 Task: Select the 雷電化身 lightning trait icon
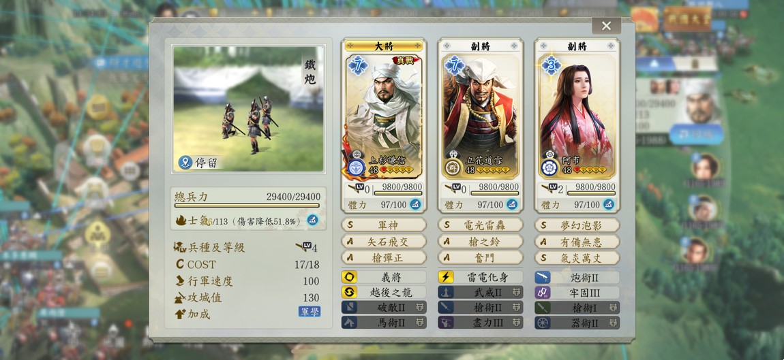445,277
